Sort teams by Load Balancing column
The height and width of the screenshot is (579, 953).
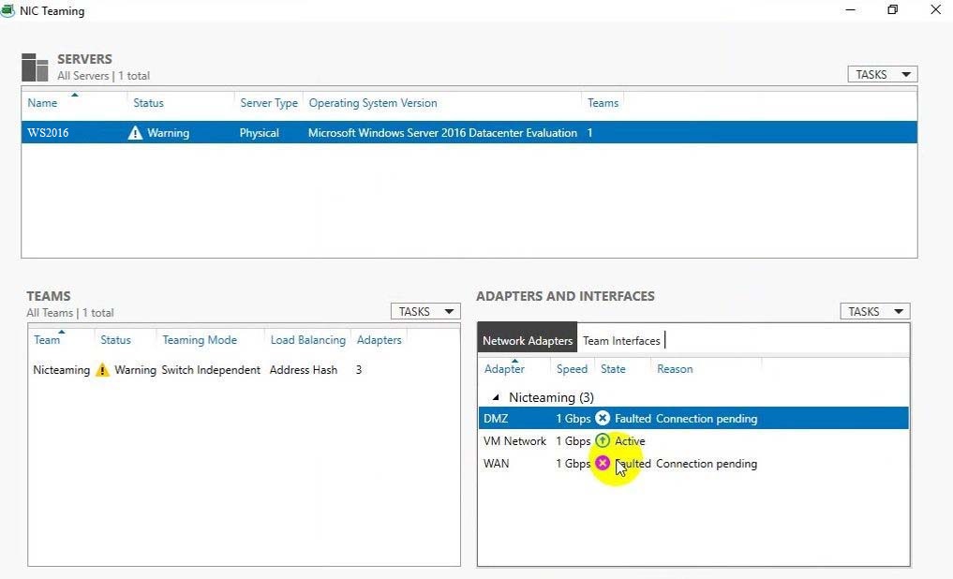308,339
